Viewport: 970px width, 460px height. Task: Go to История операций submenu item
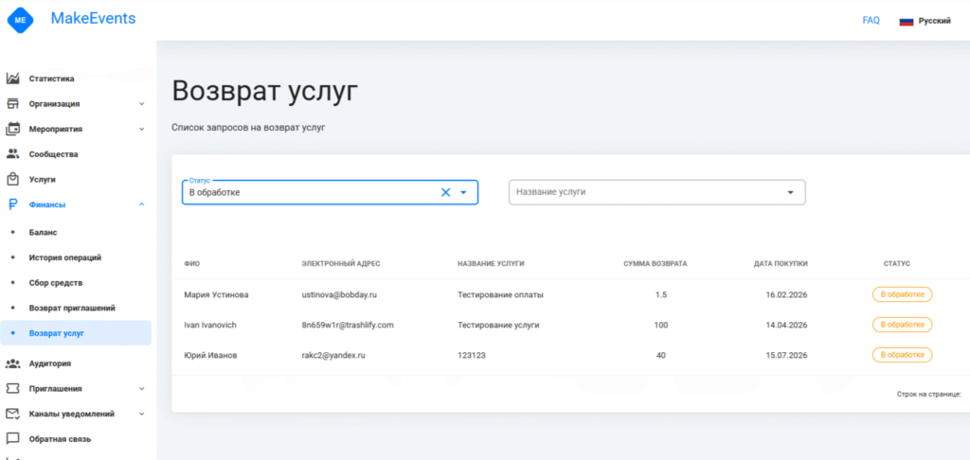(65, 257)
